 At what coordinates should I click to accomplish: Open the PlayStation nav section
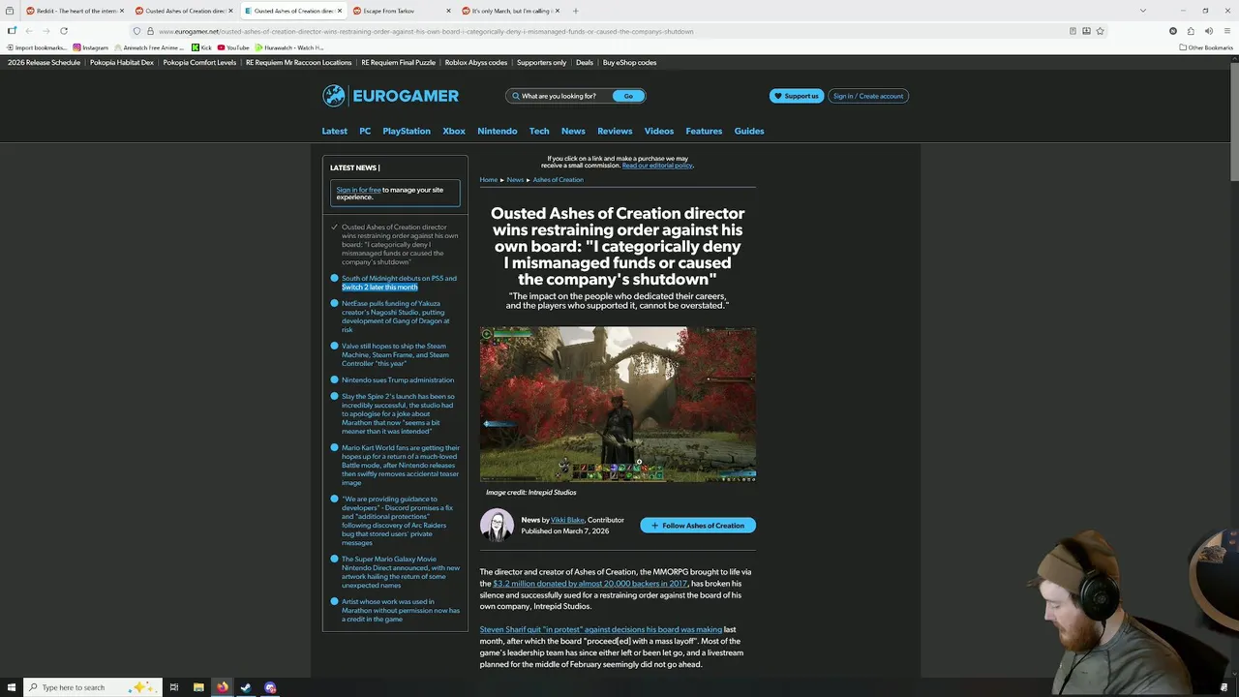pos(407,131)
